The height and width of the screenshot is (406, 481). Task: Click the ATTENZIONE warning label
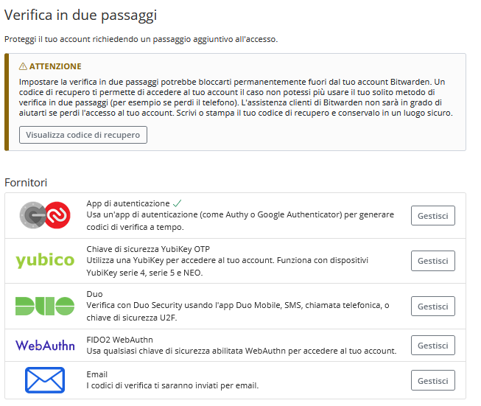pyautogui.click(x=55, y=66)
